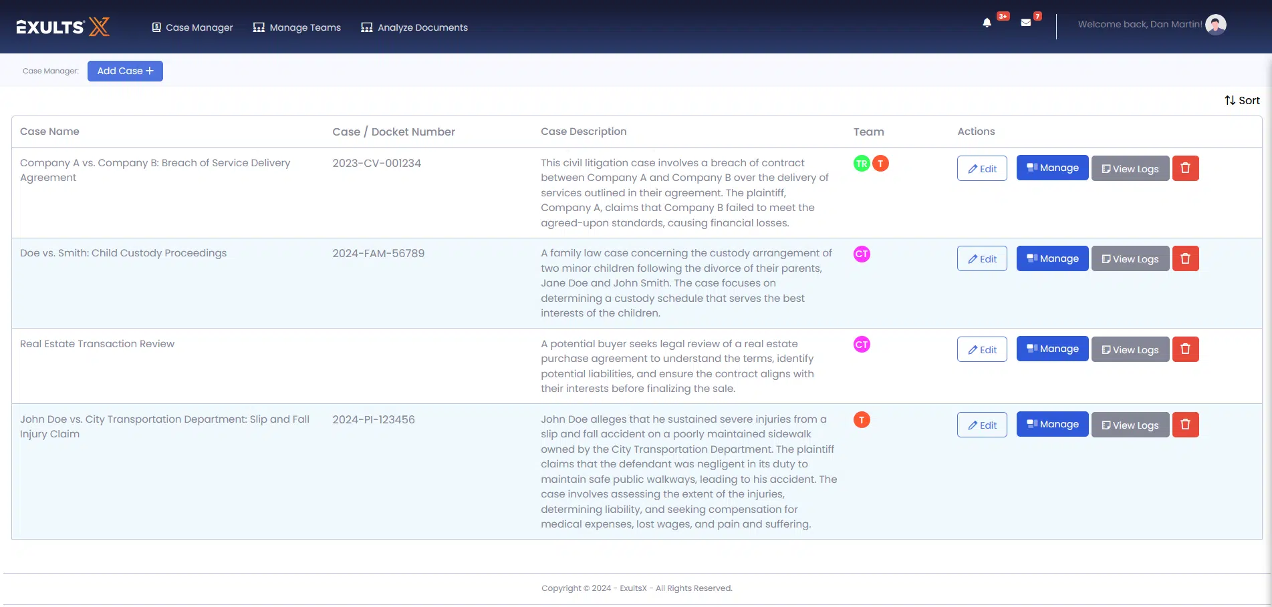Open the Case Manager menu
The height and width of the screenshot is (607, 1272).
(x=193, y=27)
